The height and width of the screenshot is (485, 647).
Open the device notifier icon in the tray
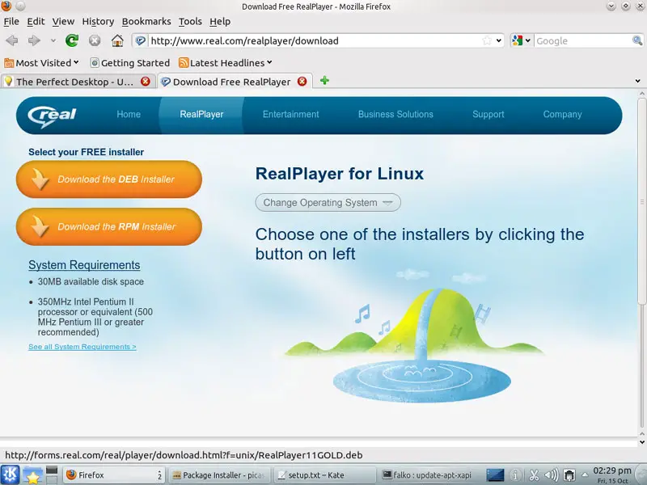(569, 475)
